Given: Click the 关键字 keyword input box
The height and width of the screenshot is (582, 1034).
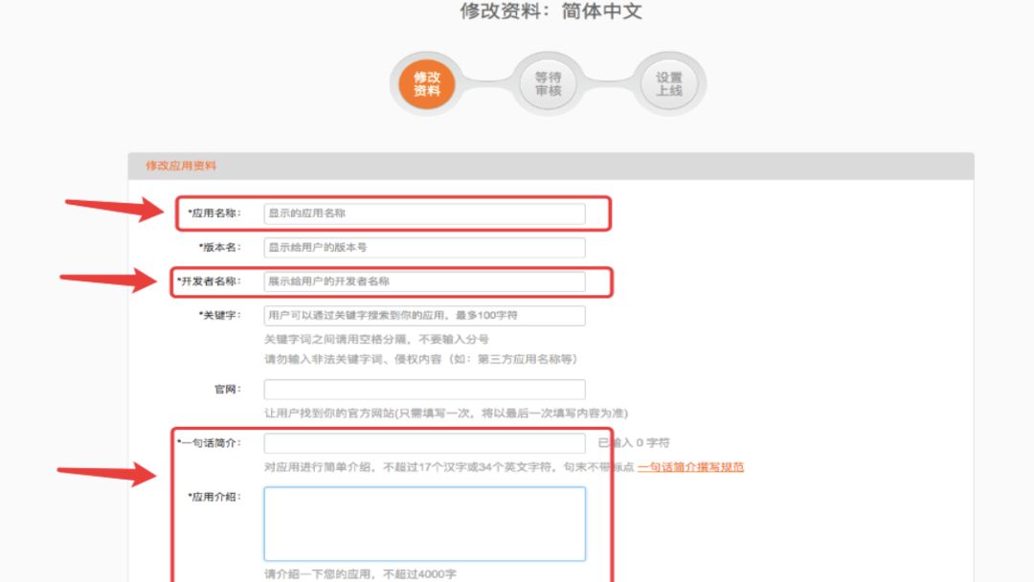Looking at the screenshot, I should pos(424,315).
